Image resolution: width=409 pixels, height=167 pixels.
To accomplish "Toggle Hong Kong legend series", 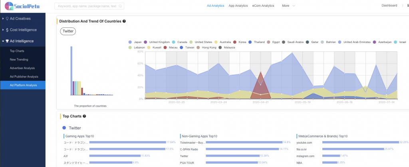I will 206,48.
